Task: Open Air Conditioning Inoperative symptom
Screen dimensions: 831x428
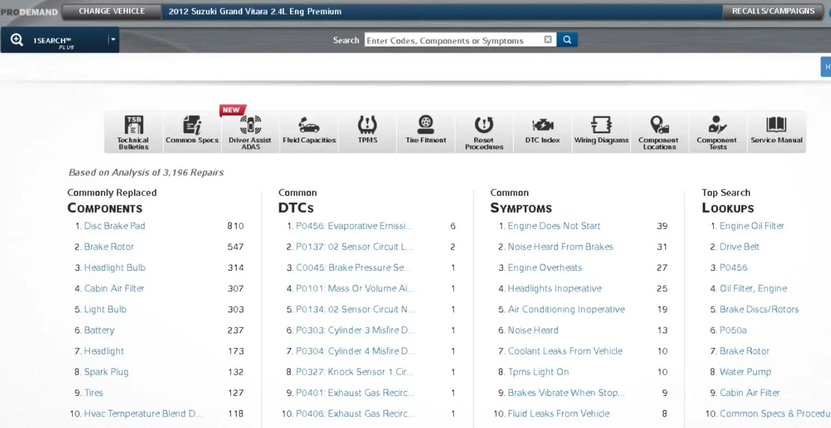Action: (x=566, y=309)
